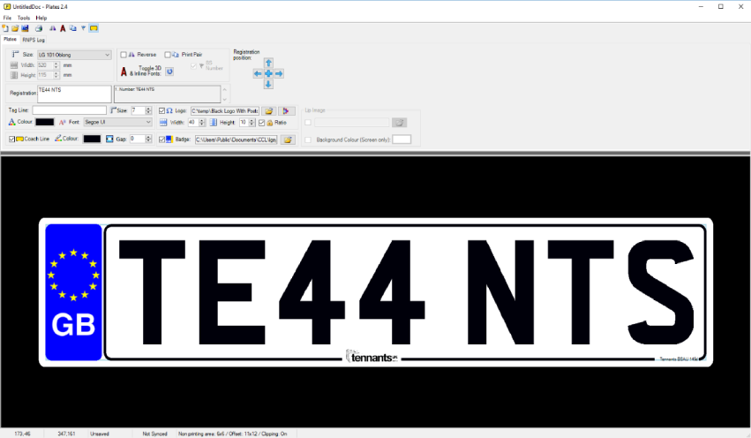This screenshot has width=751, height=438.
Task: Click the tennants logo on plate preview
Action: tap(372, 357)
